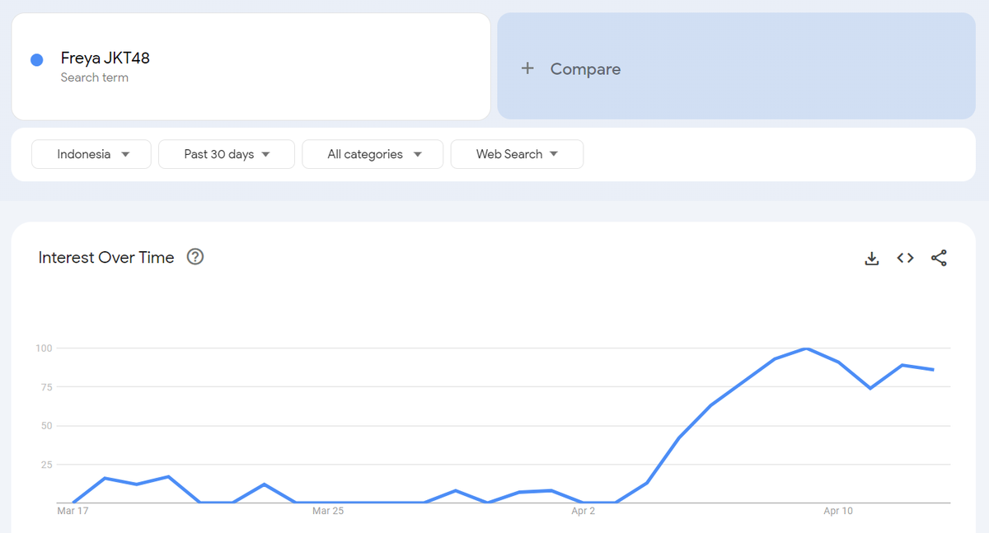Click the Apr 2 axis label
Viewport: 989px width, 533px height.
[583, 512]
